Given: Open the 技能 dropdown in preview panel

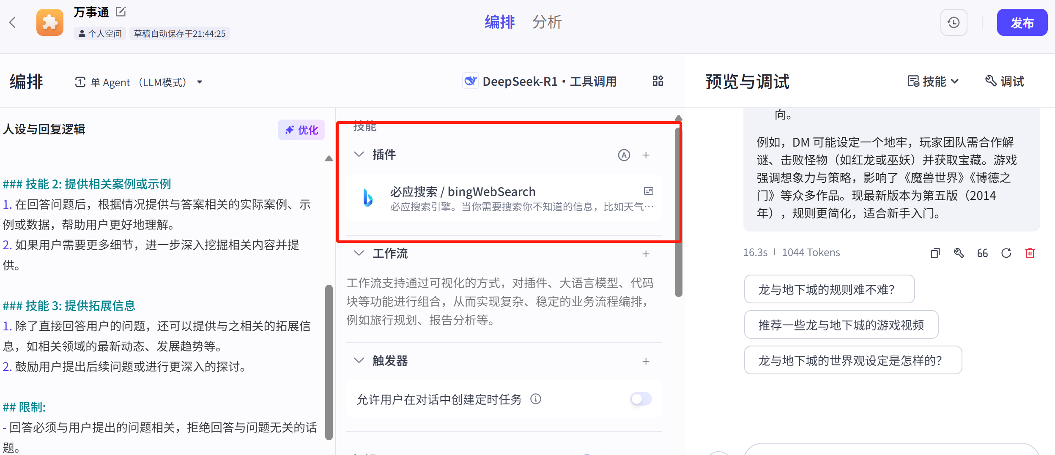Looking at the screenshot, I should (933, 82).
